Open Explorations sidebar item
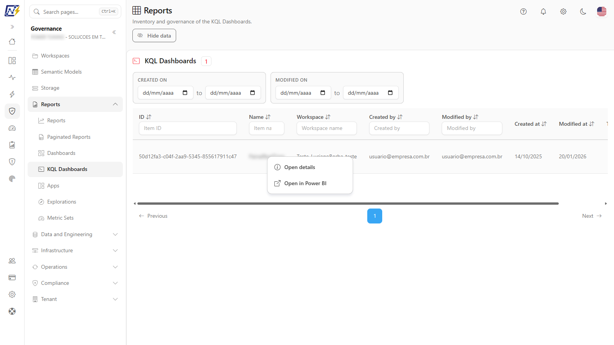Viewport: 614px width, 345px height. 75,202
